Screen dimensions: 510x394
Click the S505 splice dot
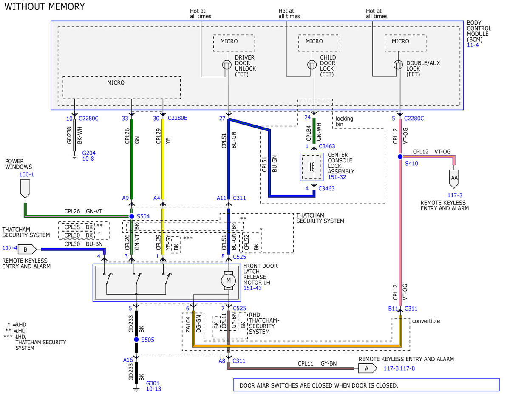(x=136, y=340)
